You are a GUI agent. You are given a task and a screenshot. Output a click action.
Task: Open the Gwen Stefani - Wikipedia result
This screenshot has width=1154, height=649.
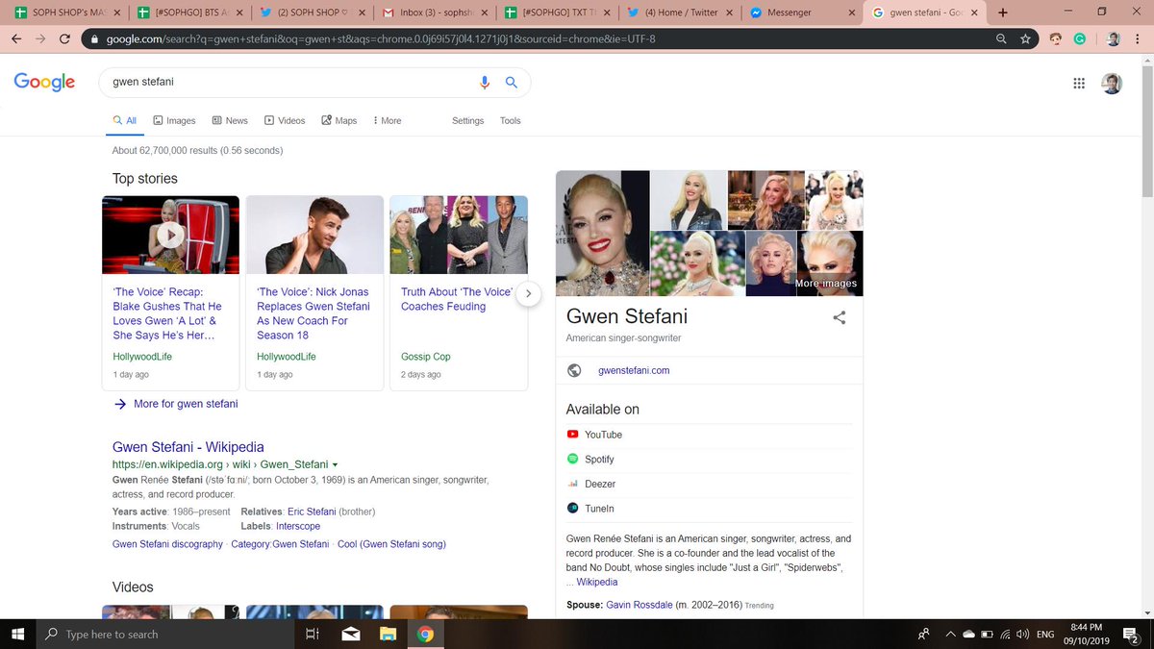(188, 447)
